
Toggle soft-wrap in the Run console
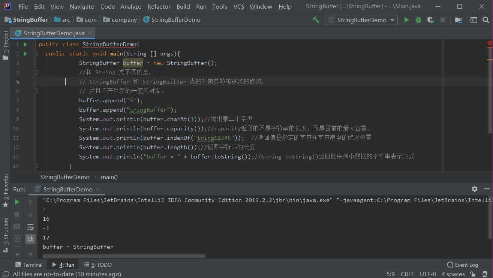(30, 227)
